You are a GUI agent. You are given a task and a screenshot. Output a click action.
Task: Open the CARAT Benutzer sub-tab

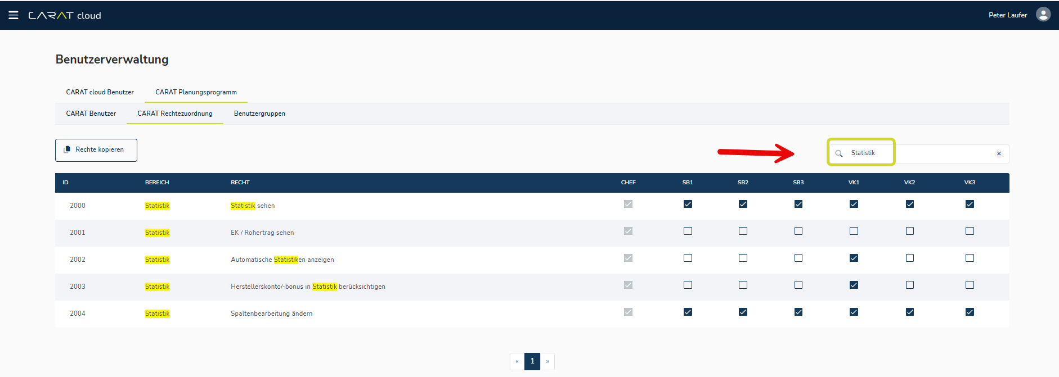[x=91, y=113]
